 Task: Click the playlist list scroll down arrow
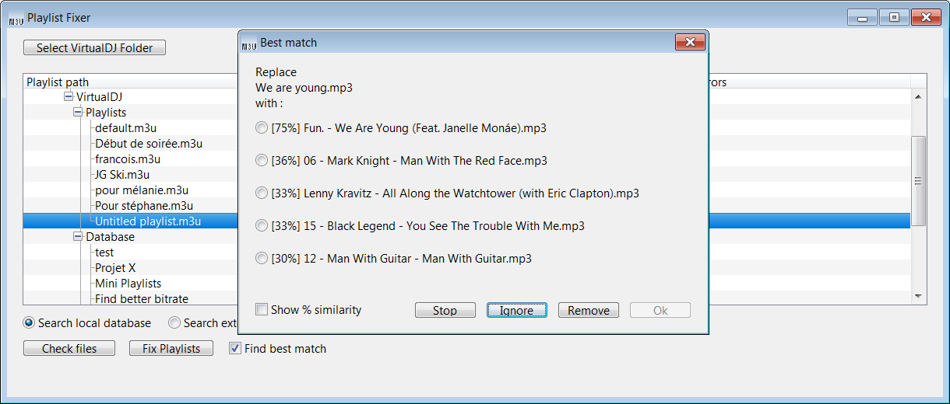(917, 296)
